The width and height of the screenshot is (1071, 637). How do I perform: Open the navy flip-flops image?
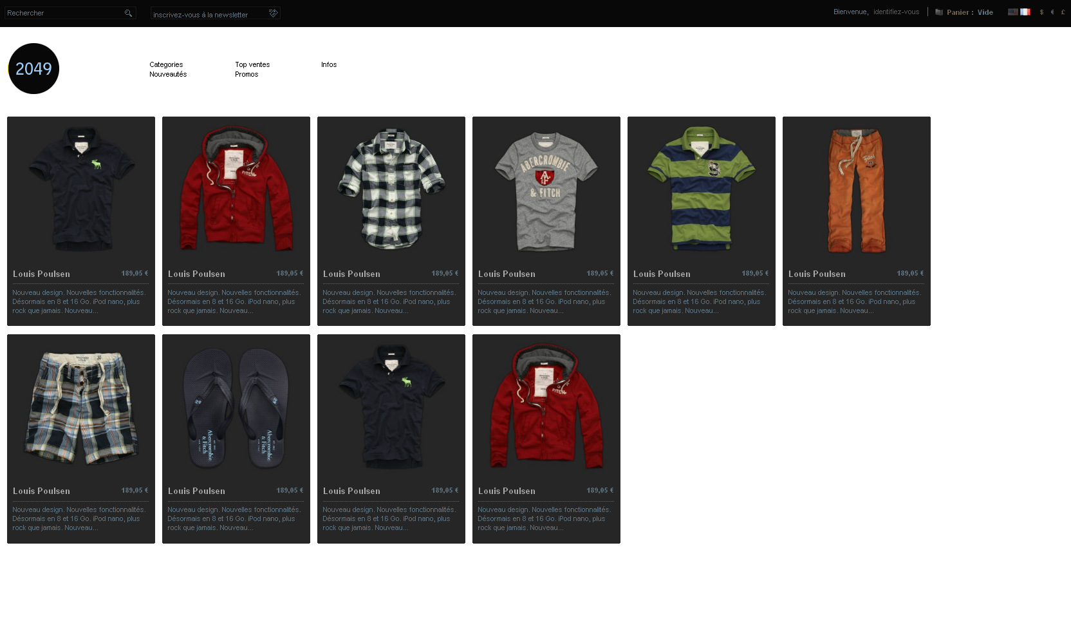[x=236, y=408]
